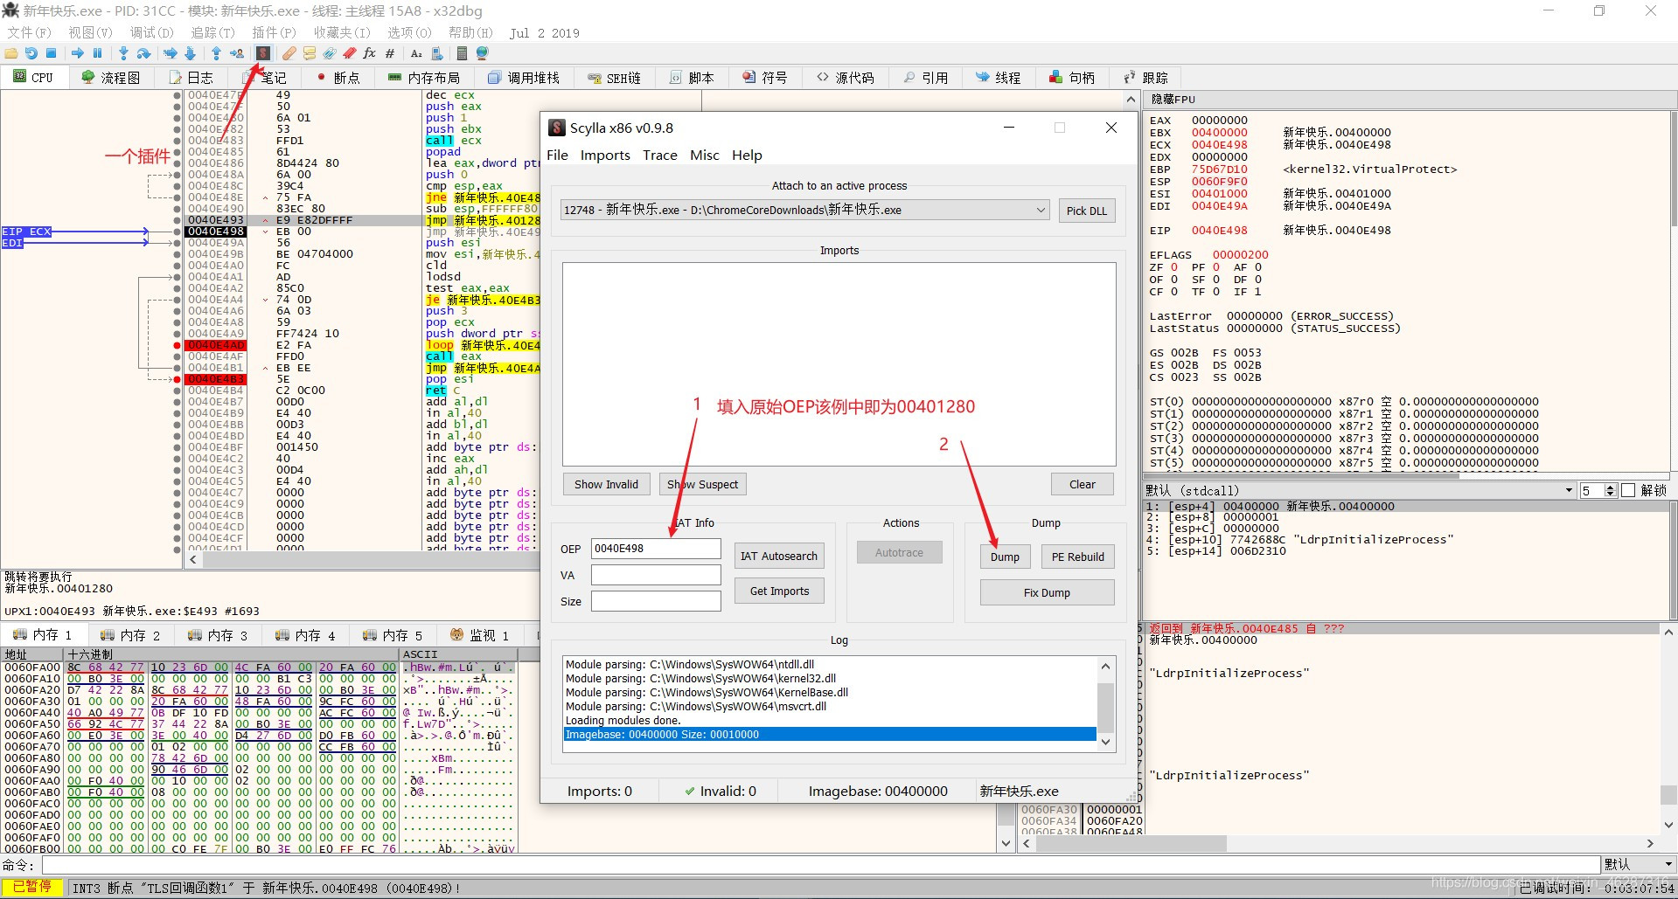Screen dimensions: 1678x899
Task: Open the patches band-aid icon
Action: pyautogui.click(x=289, y=53)
